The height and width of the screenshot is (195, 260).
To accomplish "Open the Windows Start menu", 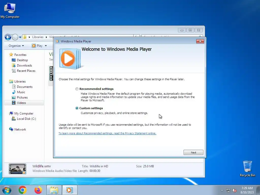I will pos(7,190).
